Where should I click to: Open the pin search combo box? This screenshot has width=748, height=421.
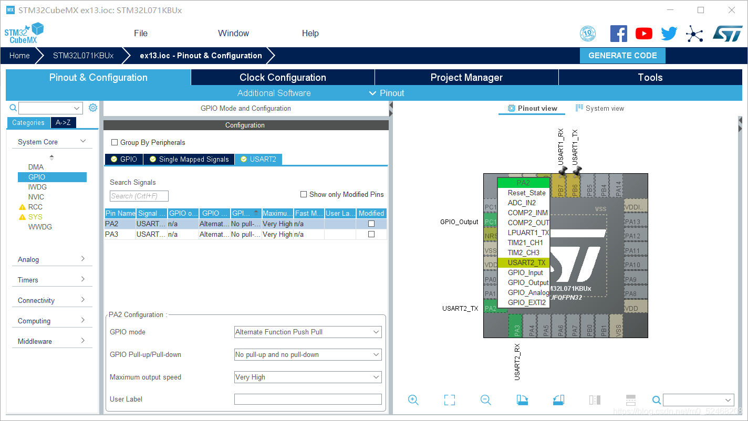tap(698, 400)
